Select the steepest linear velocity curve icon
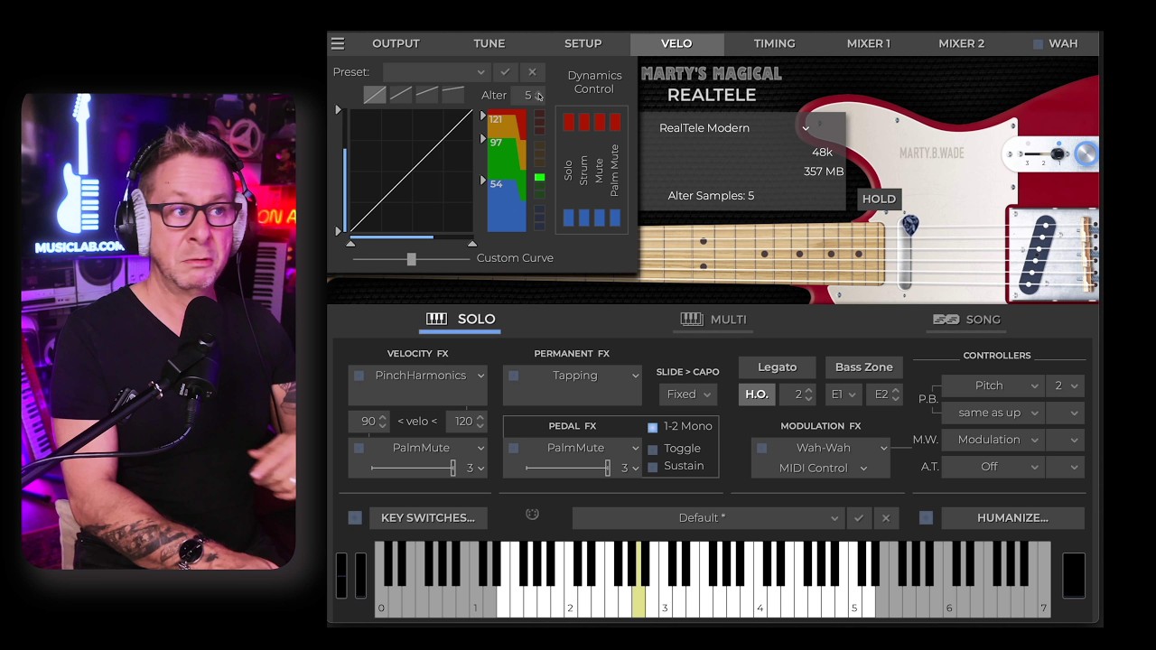The height and width of the screenshot is (650, 1156). (375, 95)
